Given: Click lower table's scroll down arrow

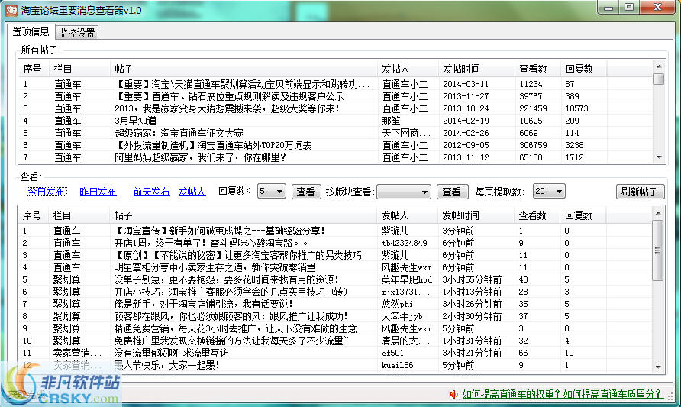Looking at the screenshot, I should point(657,367).
